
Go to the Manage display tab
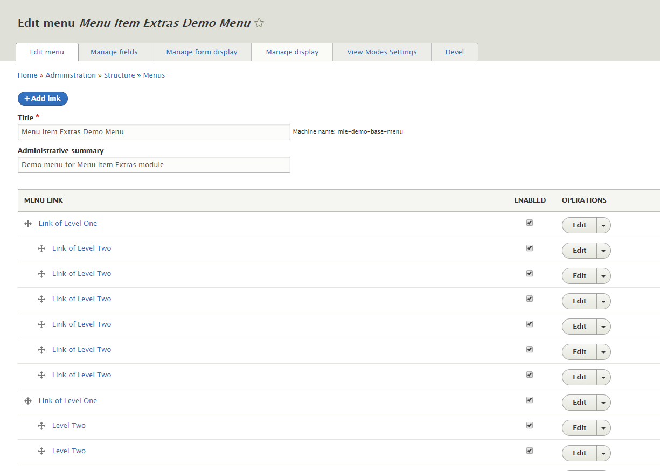pos(292,52)
